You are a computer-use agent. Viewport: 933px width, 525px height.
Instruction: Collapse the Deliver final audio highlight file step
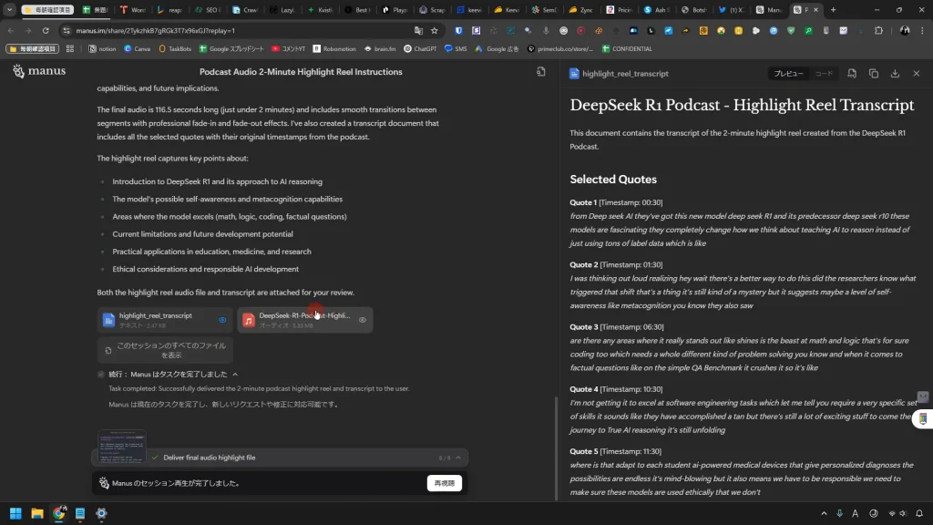(x=458, y=458)
